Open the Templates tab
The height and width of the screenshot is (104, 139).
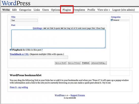click(79, 10)
